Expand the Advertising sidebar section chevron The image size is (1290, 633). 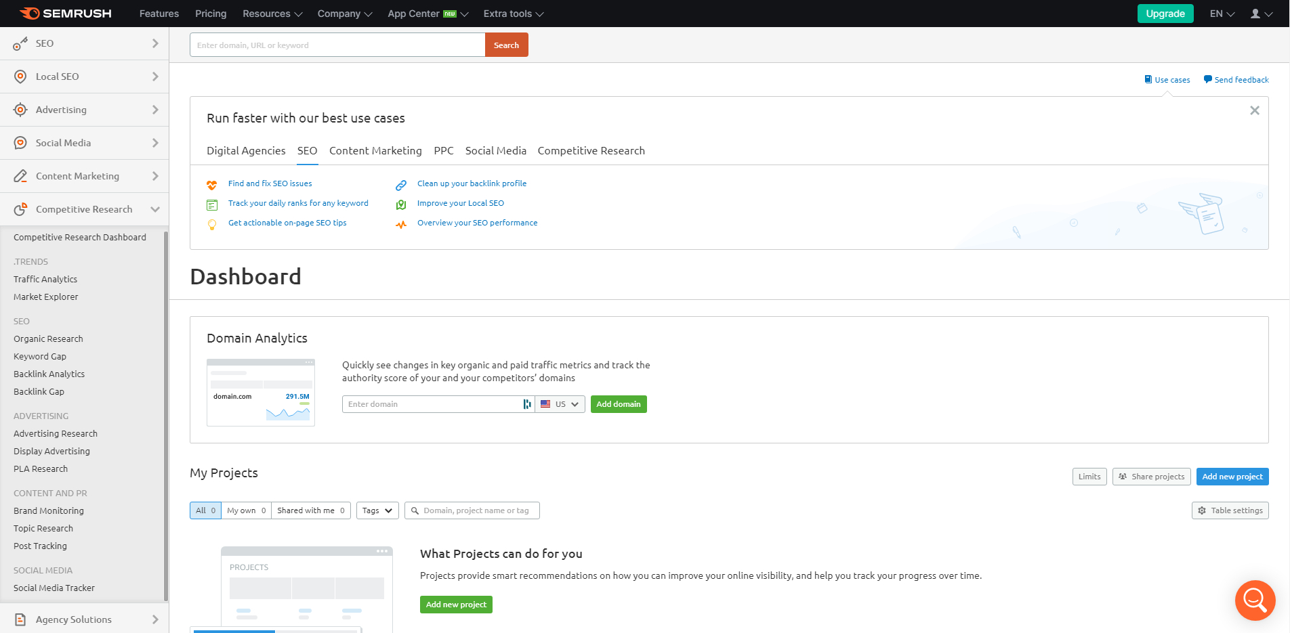pyautogui.click(x=155, y=110)
